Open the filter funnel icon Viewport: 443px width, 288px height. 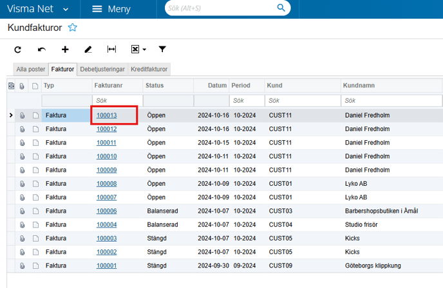(x=162, y=50)
